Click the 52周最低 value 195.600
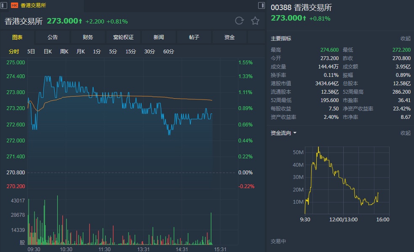 coord(329,100)
